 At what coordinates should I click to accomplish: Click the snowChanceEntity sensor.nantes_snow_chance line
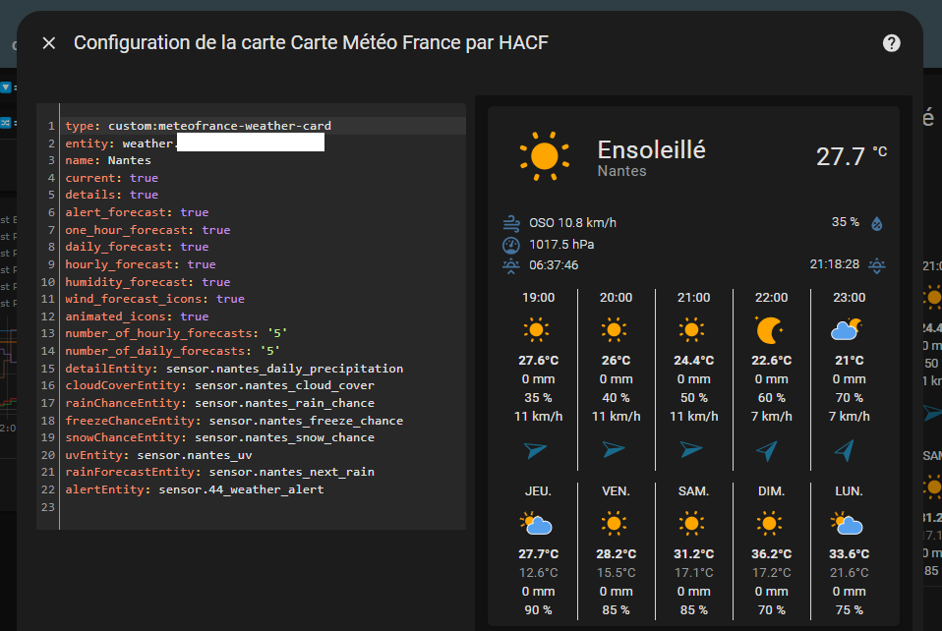tap(220, 437)
